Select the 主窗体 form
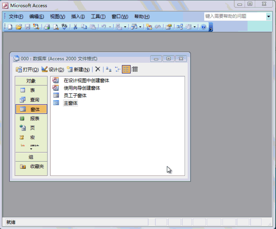 tap(65, 103)
